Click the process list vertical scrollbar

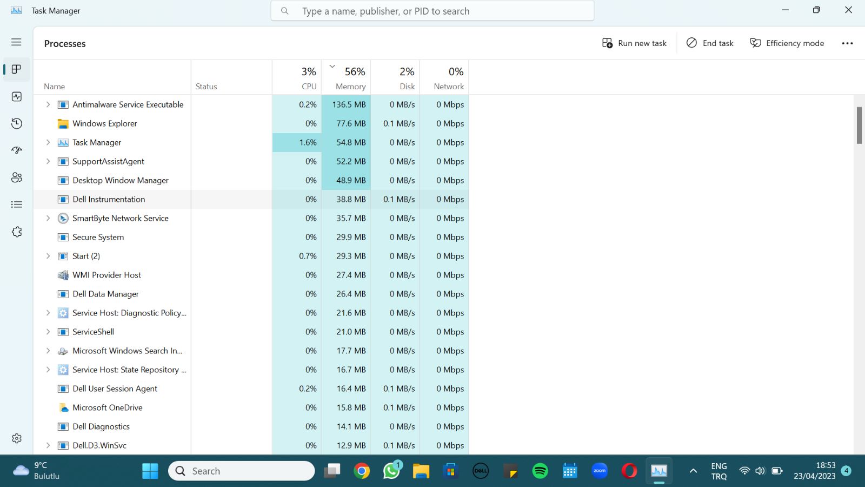[x=859, y=126]
